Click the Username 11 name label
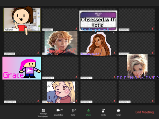This screenshot has width=159, height=119. pos(86,78)
